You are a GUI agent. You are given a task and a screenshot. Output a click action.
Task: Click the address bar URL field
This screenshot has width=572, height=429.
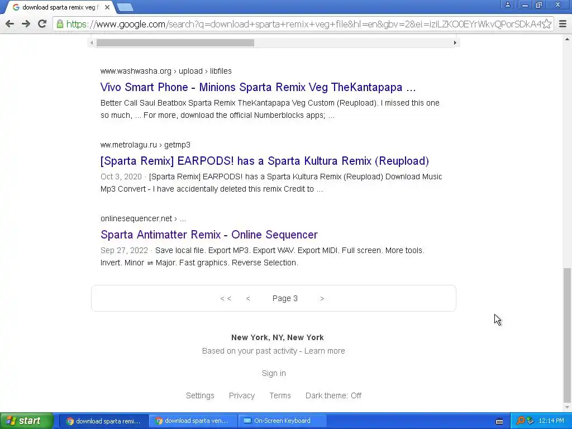(x=303, y=24)
